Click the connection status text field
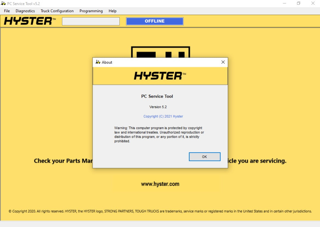 click(x=91, y=21)
